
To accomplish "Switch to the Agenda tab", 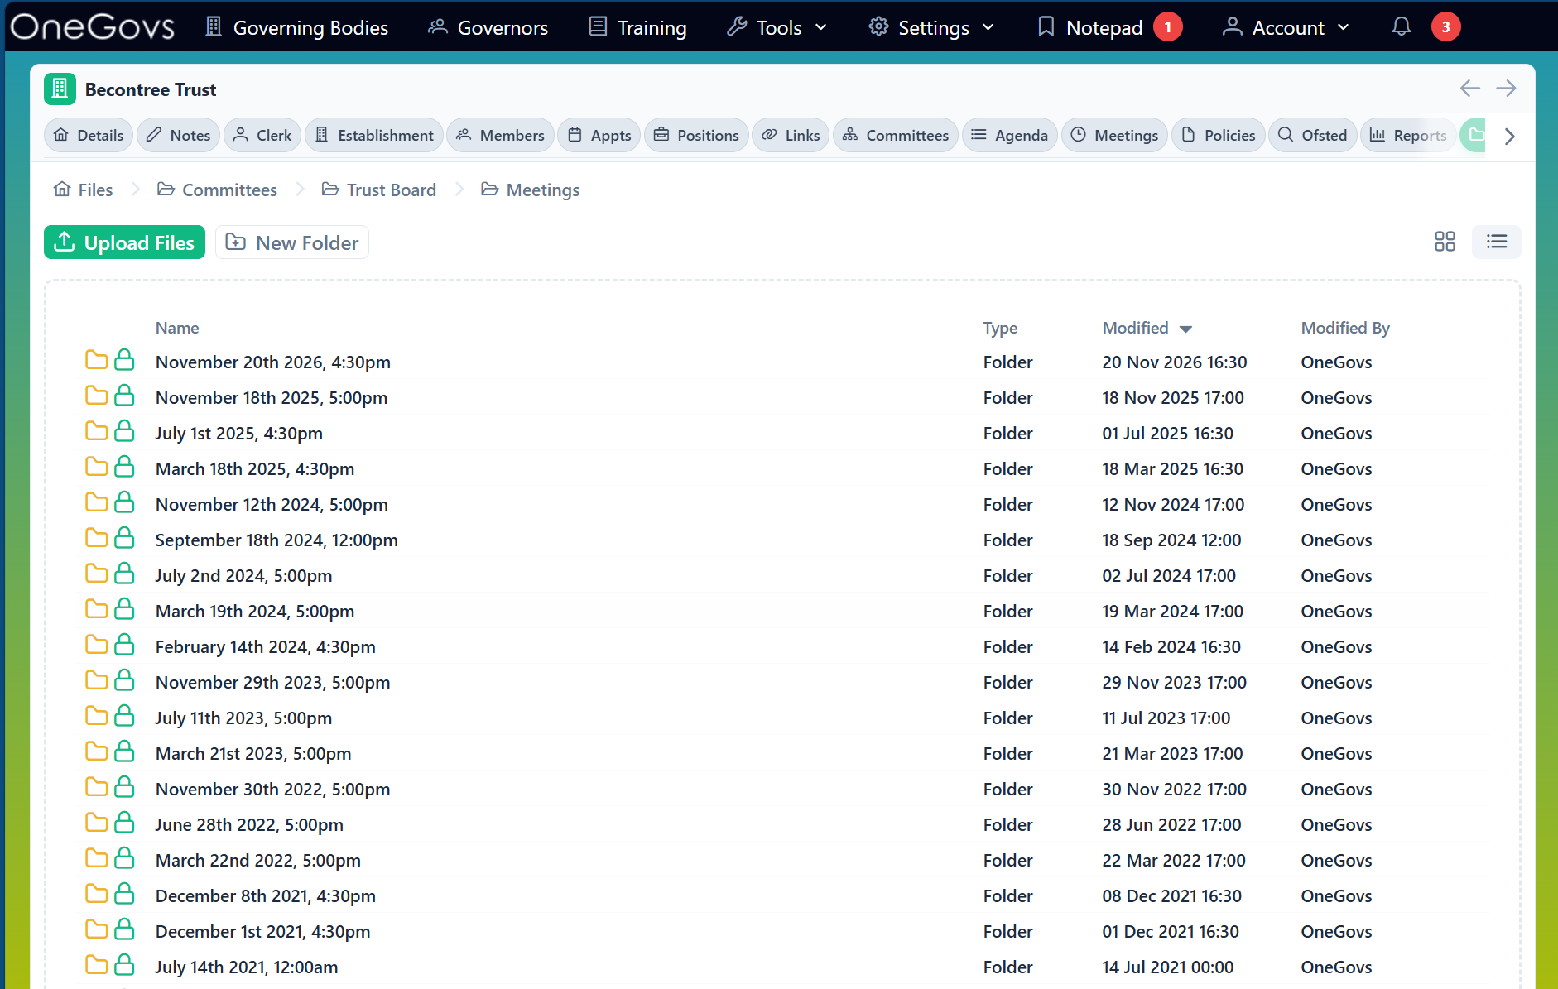I will pos(1009,135).
